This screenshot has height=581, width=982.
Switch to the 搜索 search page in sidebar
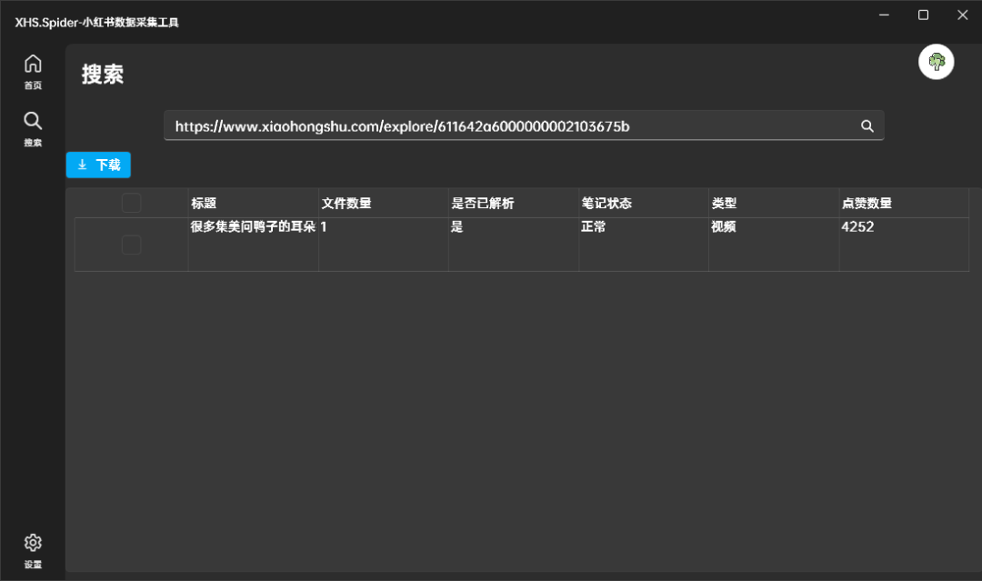pos(33,130)
